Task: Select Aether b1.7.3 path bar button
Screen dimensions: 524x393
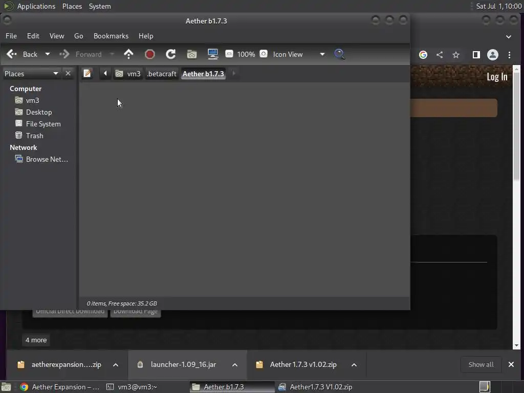Action: (203, 74)
